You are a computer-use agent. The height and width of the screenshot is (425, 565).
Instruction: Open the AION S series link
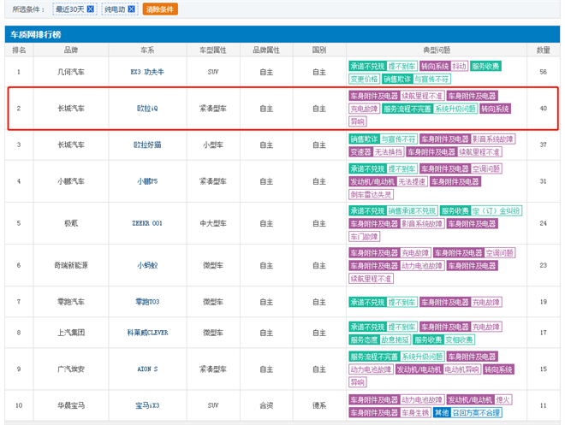(x=147, y=369)
